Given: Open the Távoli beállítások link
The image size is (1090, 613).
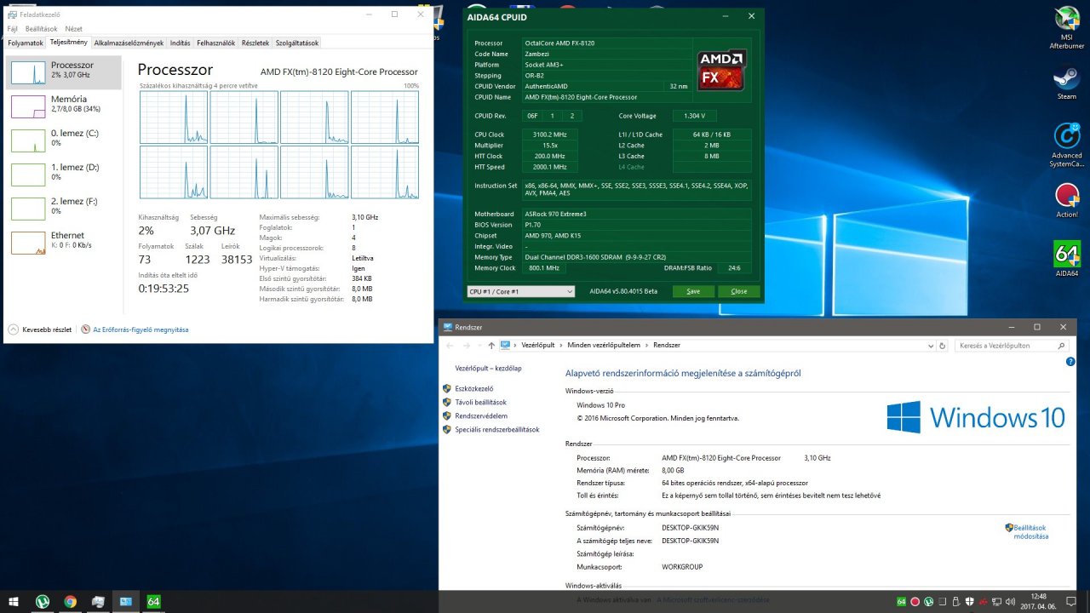Looking at the screenshot, I should pyautogui.click(x=480, y=402).
